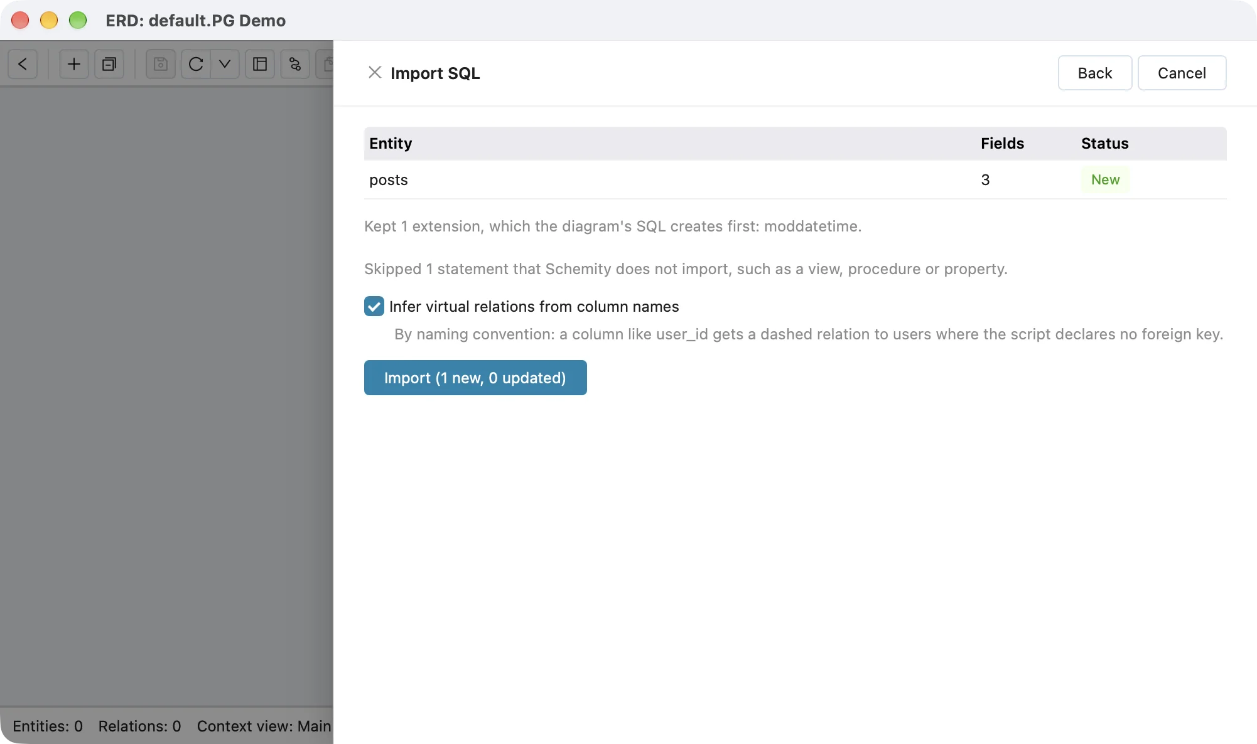
Task: Click the collapse-all stacked squares icon
Action: point(109,64)
